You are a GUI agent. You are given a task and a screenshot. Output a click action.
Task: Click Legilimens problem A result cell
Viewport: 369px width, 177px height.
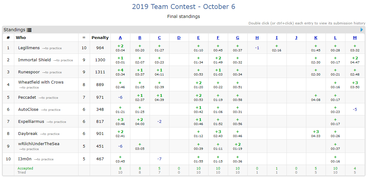point(120,48)
